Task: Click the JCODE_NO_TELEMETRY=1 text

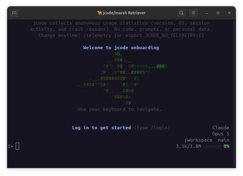Action: [x=173, y=35]
